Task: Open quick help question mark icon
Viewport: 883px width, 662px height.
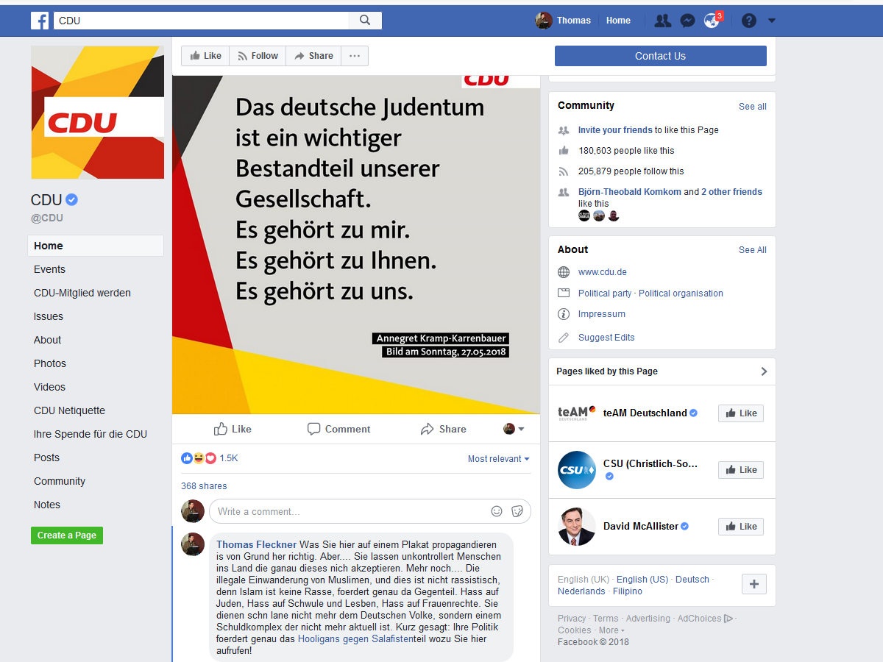Action: (x=749, y=21)
